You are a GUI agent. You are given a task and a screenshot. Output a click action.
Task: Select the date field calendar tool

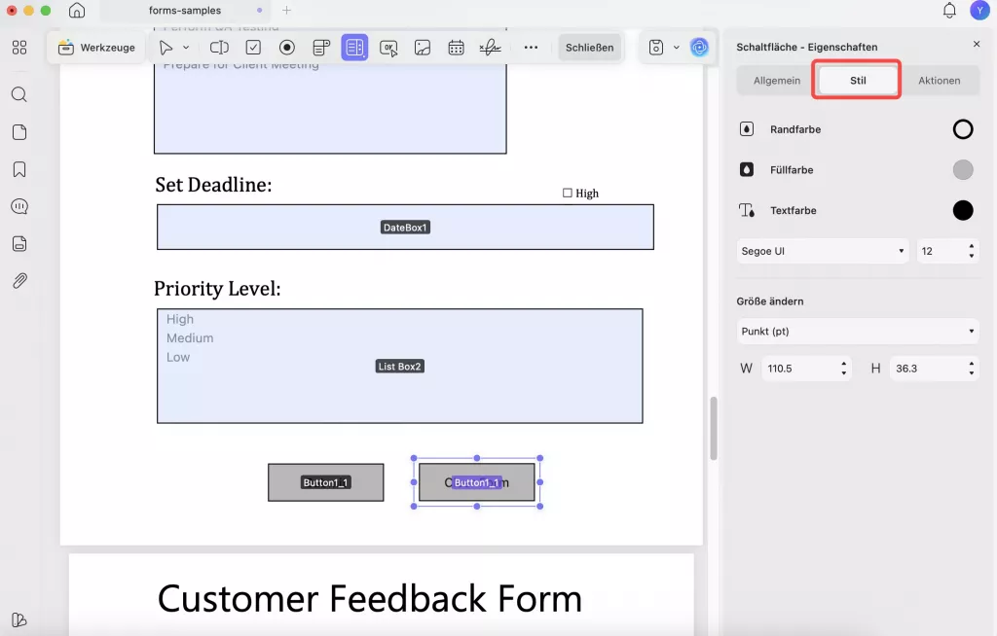click(456, 48)
